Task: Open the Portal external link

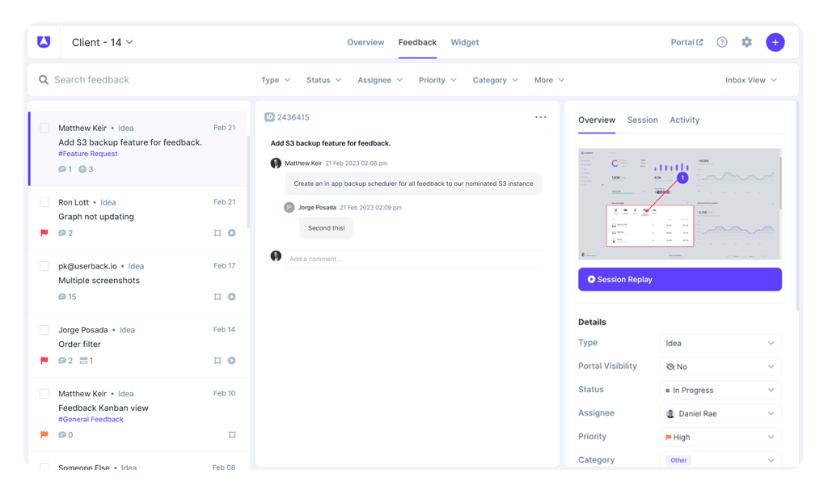Action: coord(686,42)
